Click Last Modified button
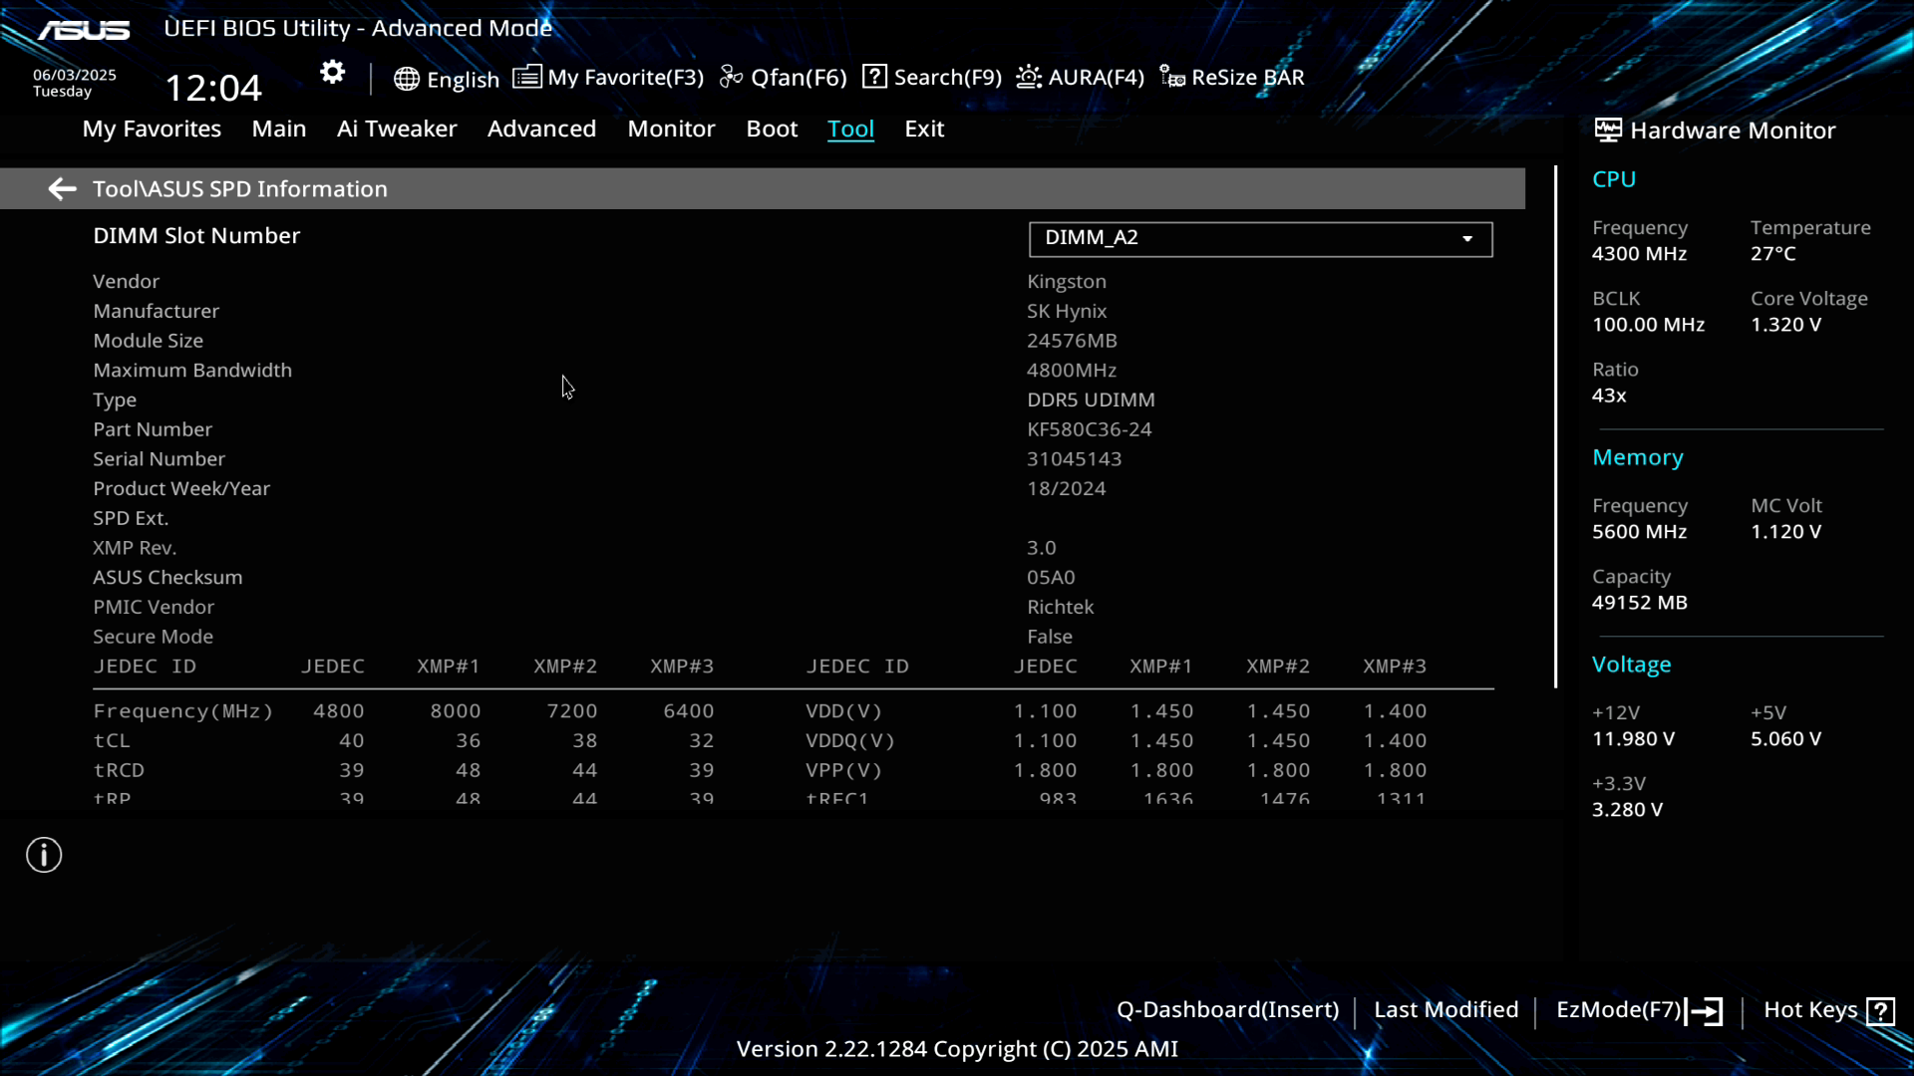This screenshot has width=1914, height=1076. coord(1445,1010)
